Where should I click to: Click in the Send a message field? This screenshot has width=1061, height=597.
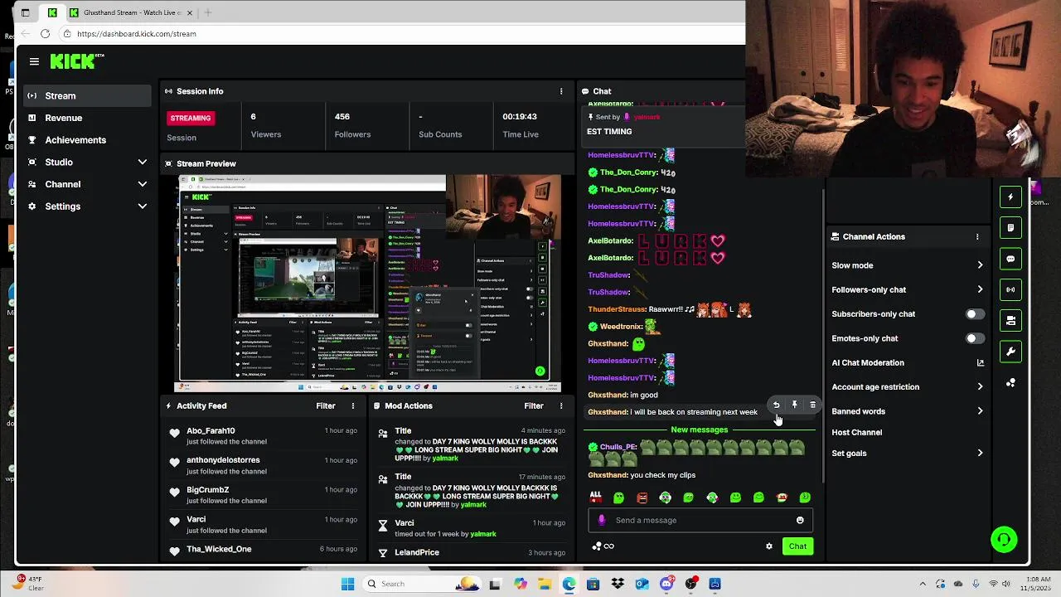pyautogui.click(x=700, y=520)
